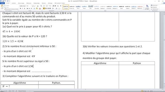Toggle Superscript formatting
The height and width of the screenshot is (92, 165).
[31, 8]
